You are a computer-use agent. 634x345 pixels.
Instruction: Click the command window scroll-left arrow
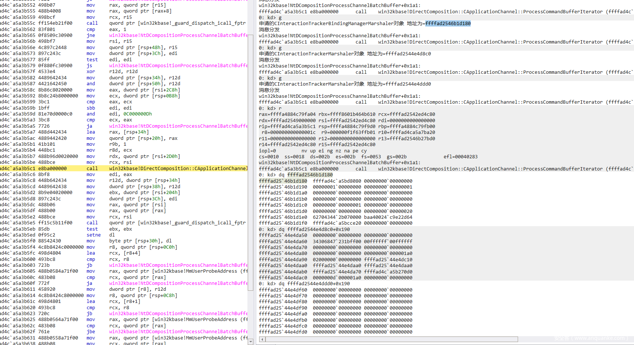click(262, 339)
